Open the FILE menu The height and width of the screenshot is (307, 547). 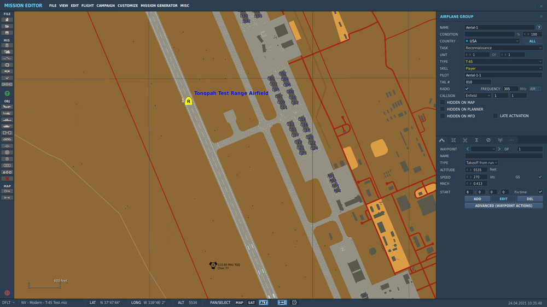pyautogui.click(x=53, y=5)
